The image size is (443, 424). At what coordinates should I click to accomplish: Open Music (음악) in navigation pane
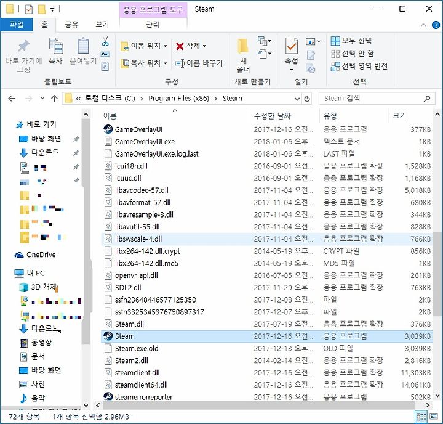(32, 398)
